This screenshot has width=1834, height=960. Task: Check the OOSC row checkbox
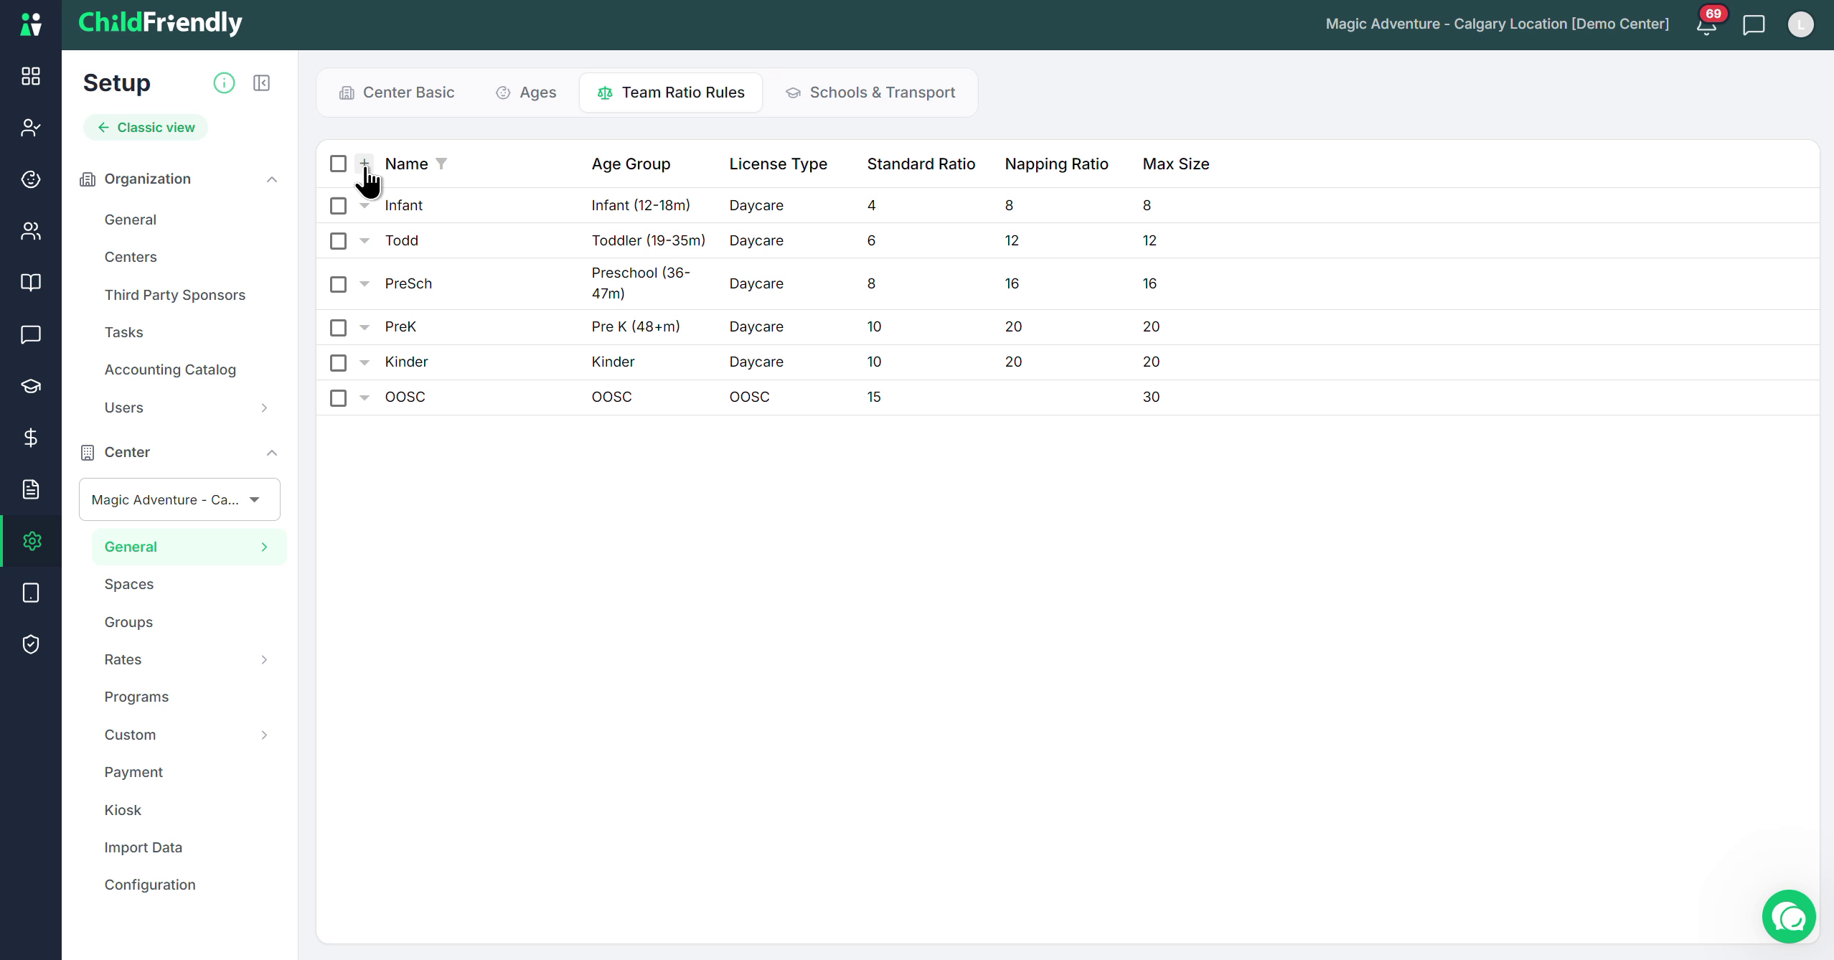click(338, 397)
